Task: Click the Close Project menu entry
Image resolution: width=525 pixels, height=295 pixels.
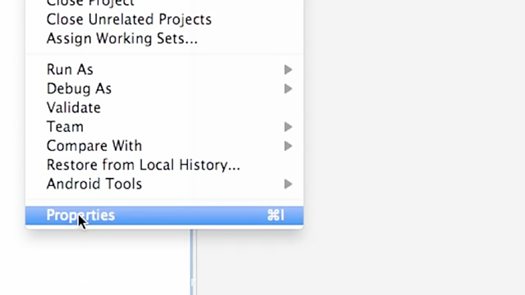Action: coord(90,3)
